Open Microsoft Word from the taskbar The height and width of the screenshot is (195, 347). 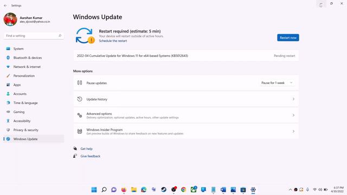pyautogui.click(x=223, y=190)
